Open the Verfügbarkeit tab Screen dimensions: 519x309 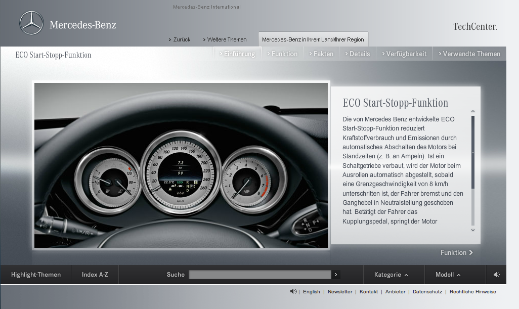pos(404,54)
